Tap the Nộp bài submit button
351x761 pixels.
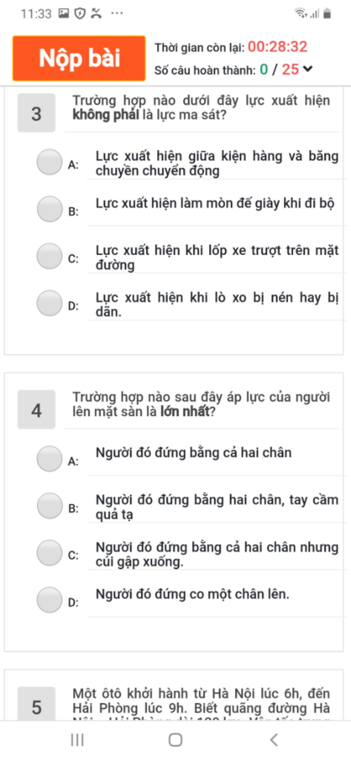click(79, 58)
